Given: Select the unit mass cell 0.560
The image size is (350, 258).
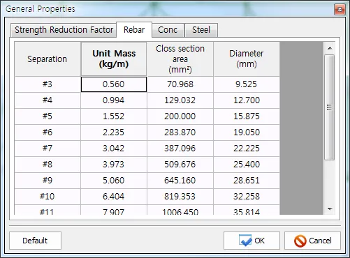Looking at the screenshot, I should pos(114,84).
